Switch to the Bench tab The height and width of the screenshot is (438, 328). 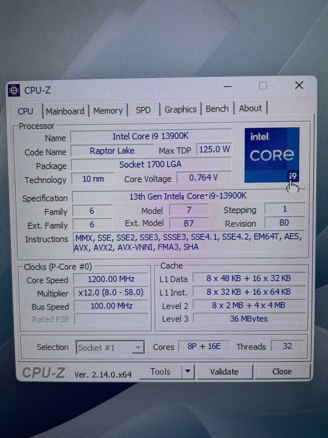click(217, 109)
